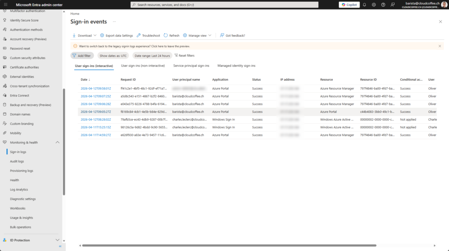Click the Account recovery (Preview) sidebar icon

[4, 39]
